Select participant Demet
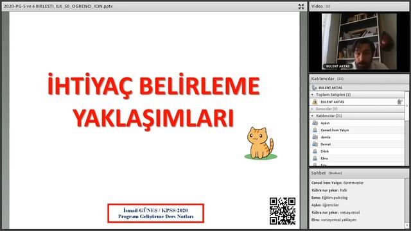 pos(357,144)
